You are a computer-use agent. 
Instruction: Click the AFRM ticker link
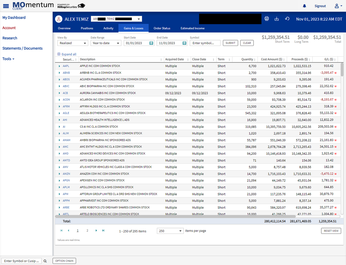(66, 107)
